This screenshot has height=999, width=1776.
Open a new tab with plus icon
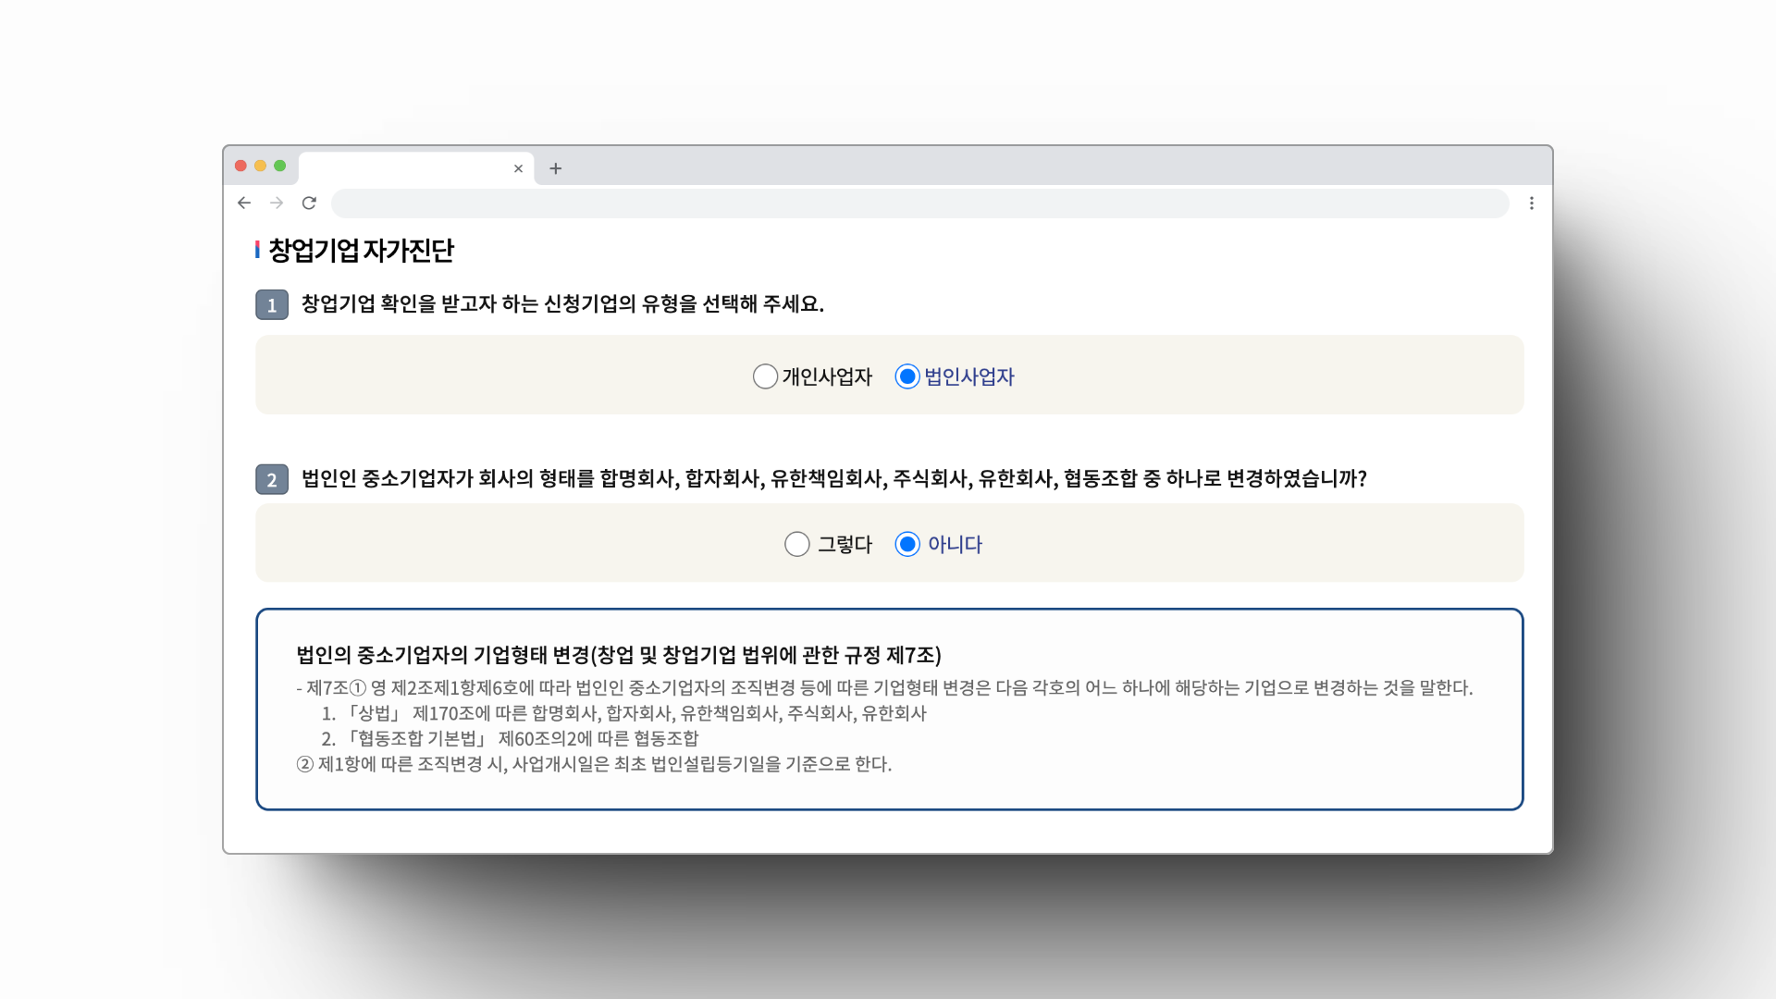pyautogui.click(x=555, y=168)
